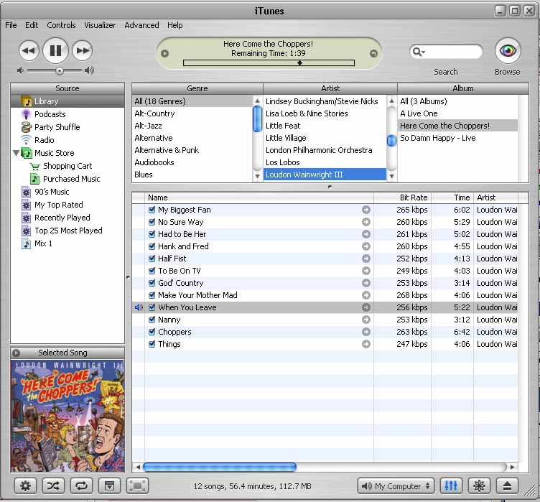Collapse the Music Store tree item
The height and width of the screenshot is (502, 540).
17,153
